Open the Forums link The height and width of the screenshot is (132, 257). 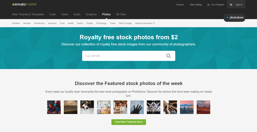(x=180, y=5)
